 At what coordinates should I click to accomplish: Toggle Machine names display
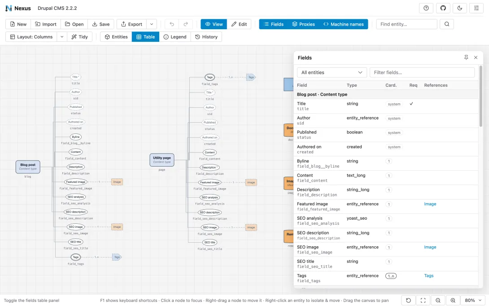(343, 24)
